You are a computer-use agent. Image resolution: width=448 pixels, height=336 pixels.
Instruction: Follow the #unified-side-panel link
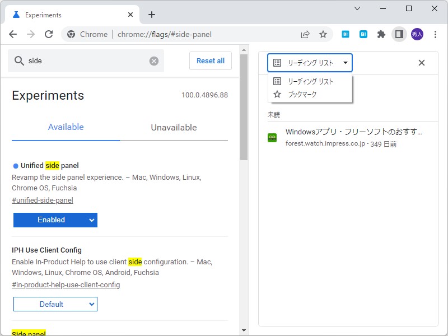(42, 200)
